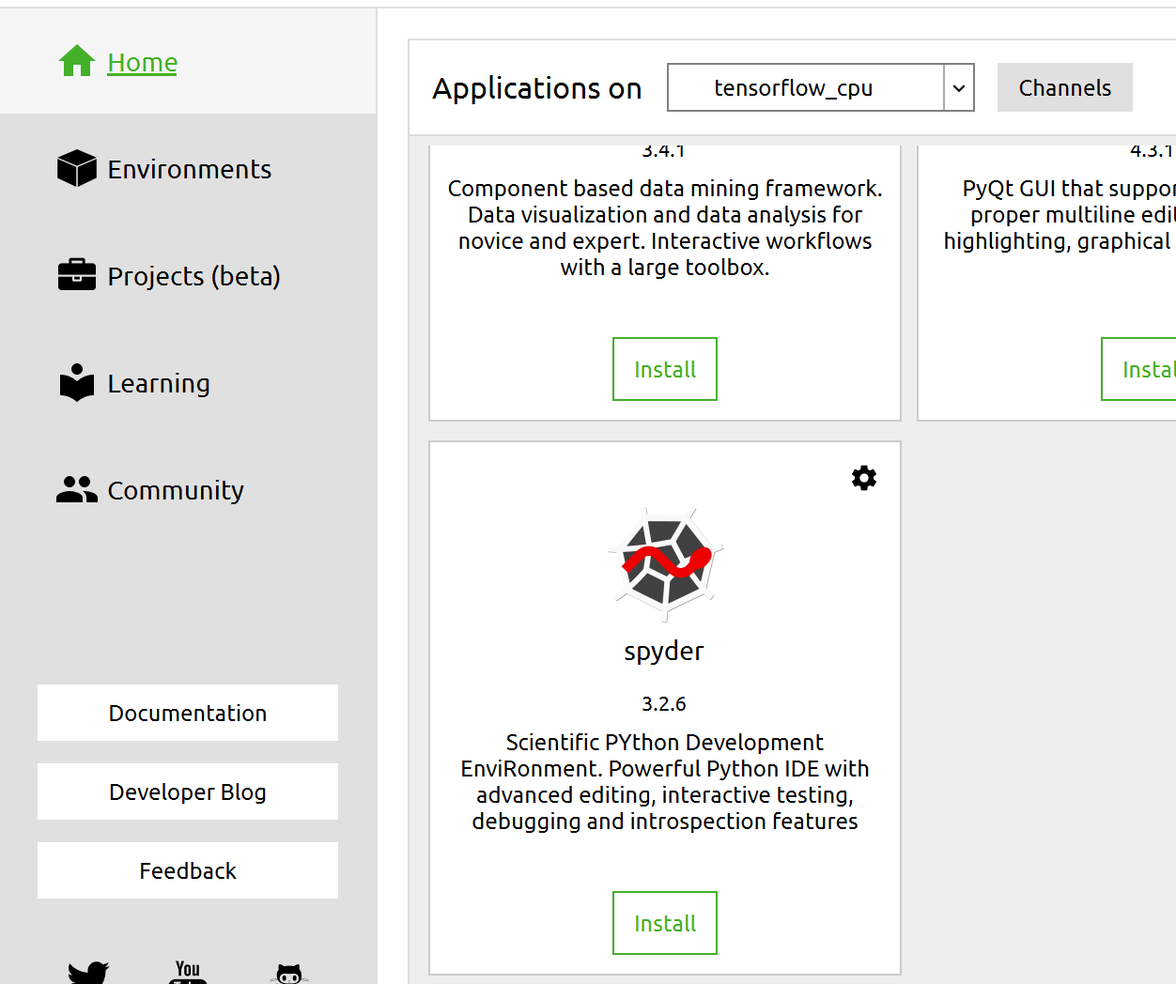
Task: Open the GitHub octocat icon
Action: click(x=289, y=974)
